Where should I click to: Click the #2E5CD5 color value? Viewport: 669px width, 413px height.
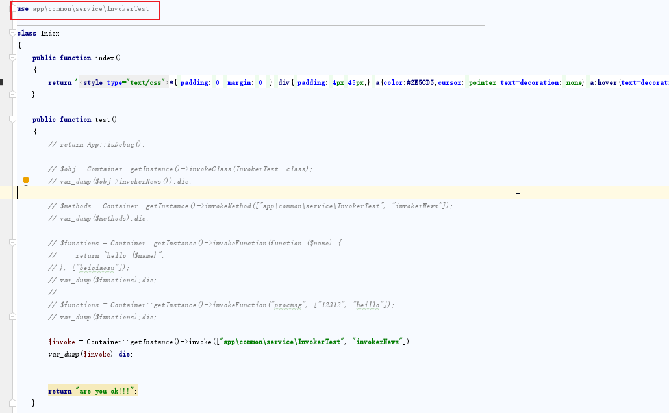pos(420,82)
